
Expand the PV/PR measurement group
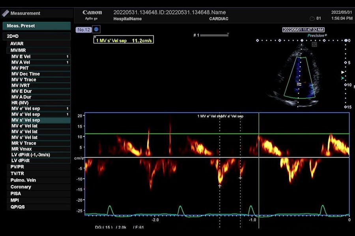[39, 167]
